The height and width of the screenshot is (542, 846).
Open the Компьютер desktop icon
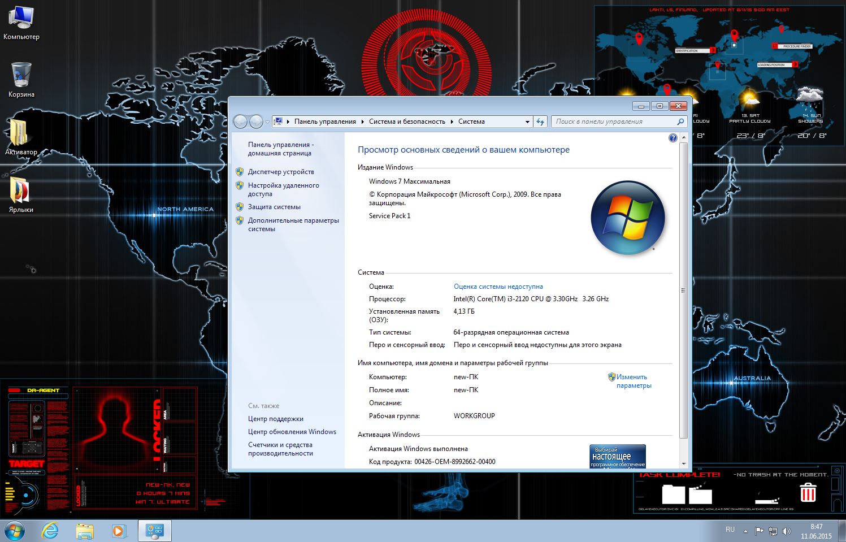21,23
